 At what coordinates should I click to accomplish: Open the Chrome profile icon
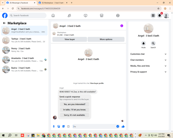point(165,9)
